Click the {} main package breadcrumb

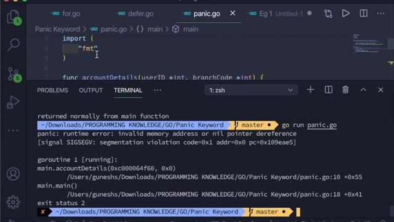click(149, 29)
